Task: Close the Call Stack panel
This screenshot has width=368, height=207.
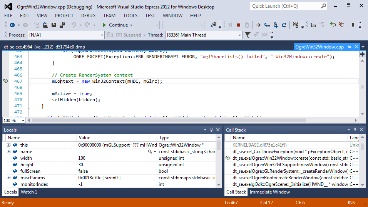Action: point(362,130)
